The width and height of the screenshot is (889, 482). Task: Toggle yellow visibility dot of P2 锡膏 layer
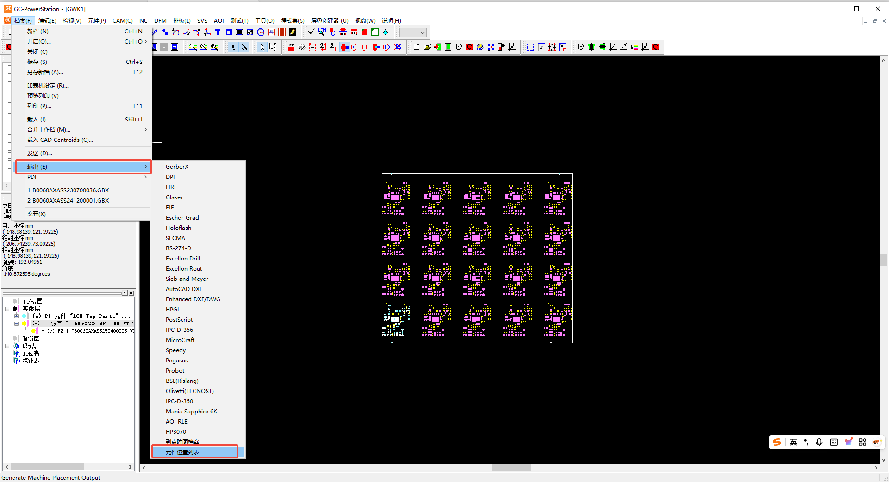(24, 323)
